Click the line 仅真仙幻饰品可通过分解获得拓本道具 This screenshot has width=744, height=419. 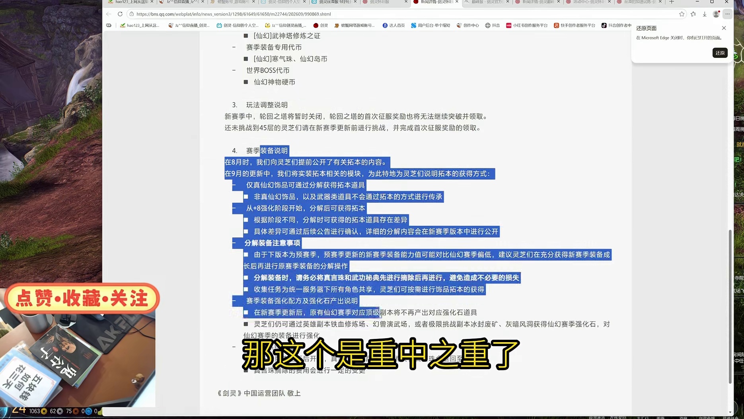(x=306, y=185)
